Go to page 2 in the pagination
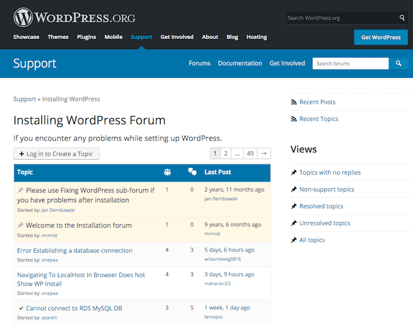 [x=226, y=153]
